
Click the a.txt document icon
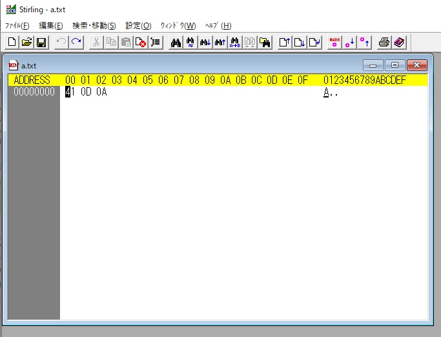[x=13, y=65]
